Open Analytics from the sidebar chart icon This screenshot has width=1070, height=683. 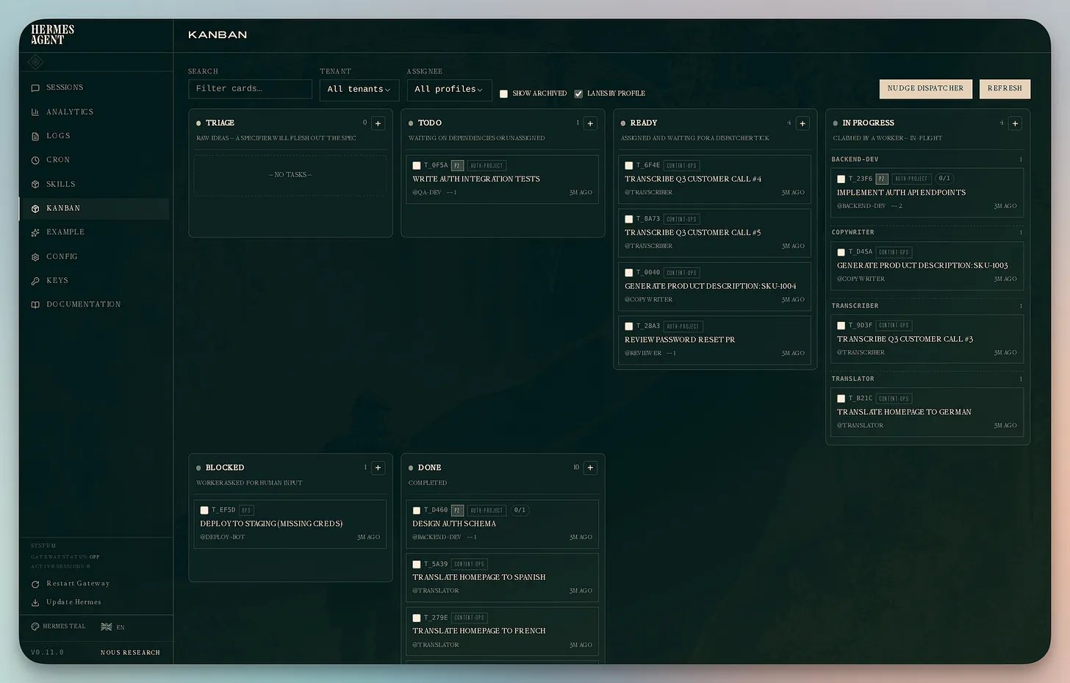(x=35, y=112)
